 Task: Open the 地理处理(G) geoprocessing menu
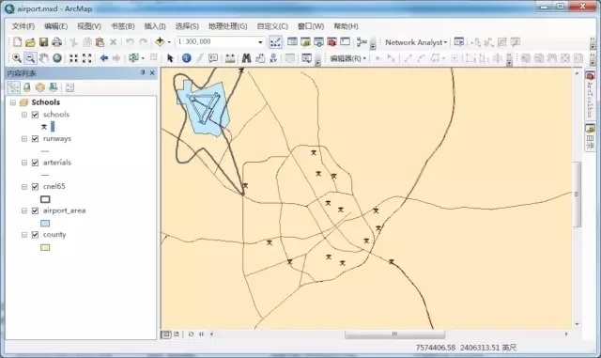tap(227, 26)
